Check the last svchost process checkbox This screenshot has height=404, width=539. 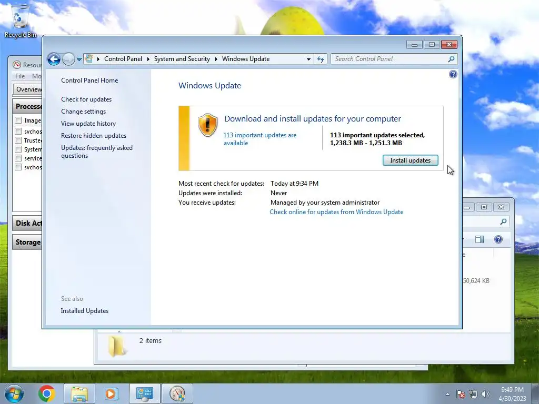tap(18, 167)
